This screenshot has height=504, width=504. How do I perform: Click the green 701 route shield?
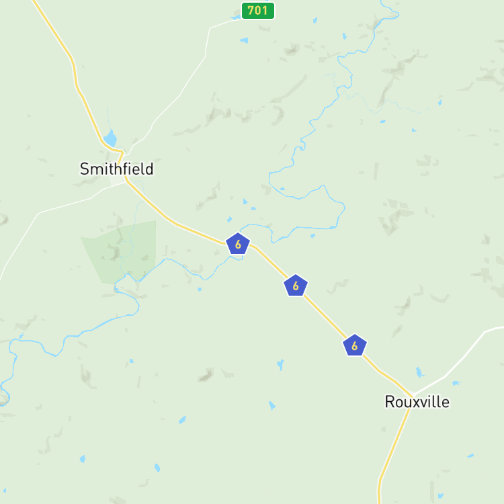[258, 11]
